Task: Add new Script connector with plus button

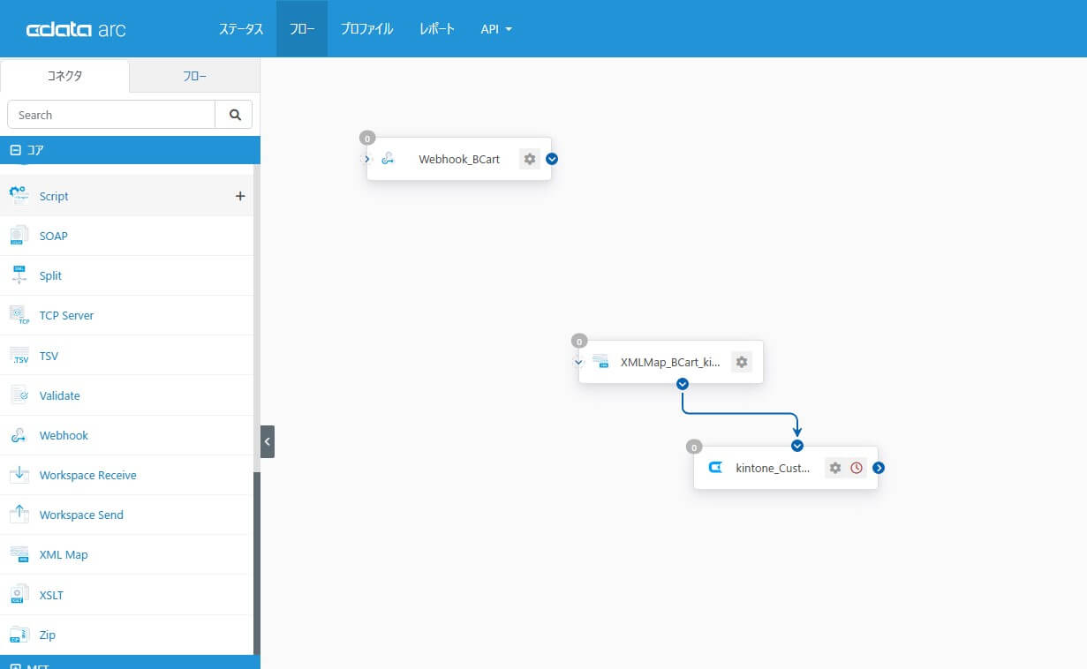Action: click(239, 196)
